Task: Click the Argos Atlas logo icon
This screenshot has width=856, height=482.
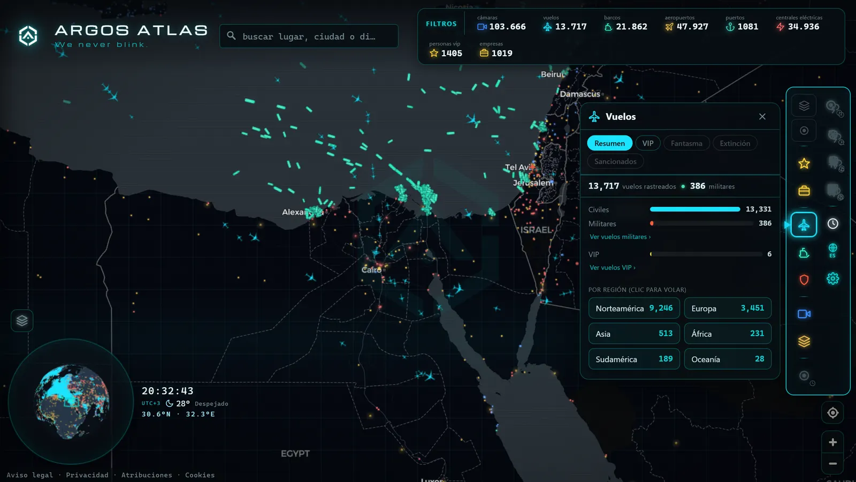Action: pos(28,36)
